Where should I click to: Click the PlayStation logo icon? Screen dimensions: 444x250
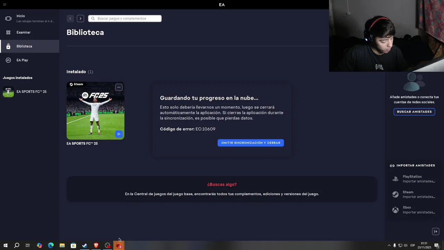coord(395,179)
